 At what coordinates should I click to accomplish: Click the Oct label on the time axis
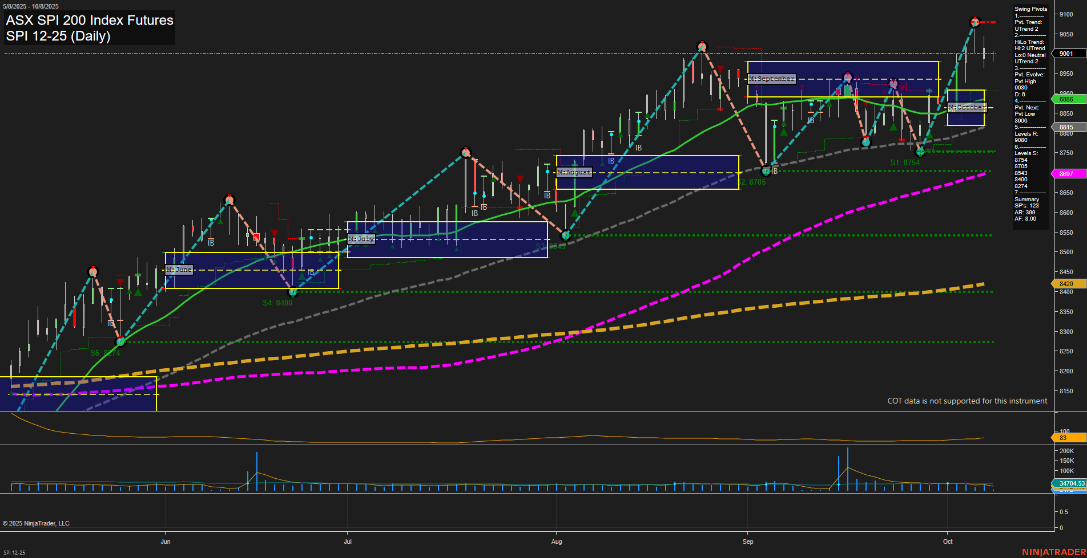click(948, 542)
